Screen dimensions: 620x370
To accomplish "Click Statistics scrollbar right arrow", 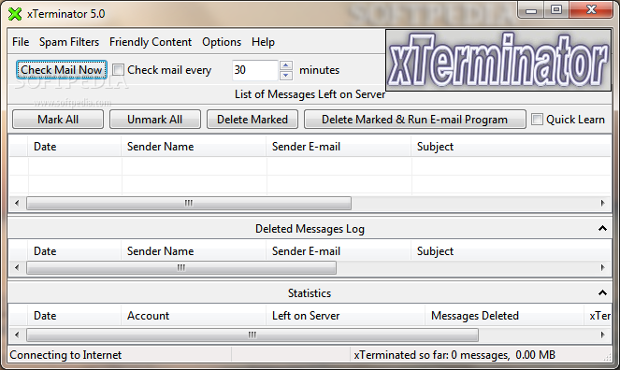I will (602, 335).
